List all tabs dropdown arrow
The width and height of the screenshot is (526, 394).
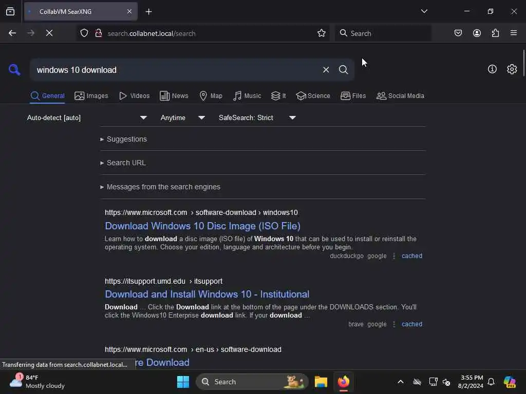click(x=424, y=11)
